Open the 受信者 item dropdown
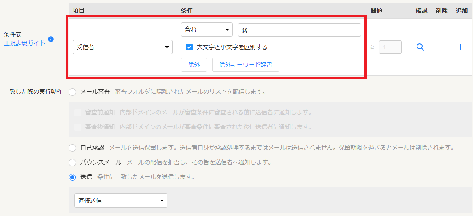Image resolution: width=473 pixels, height=216 pixels. pos(122,47)
